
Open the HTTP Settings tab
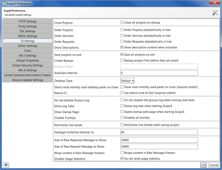tap(28, 22)
